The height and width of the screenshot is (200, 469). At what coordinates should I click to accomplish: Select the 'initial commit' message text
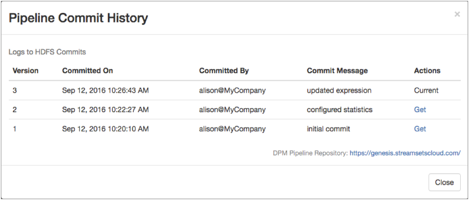(x=328, y=129)
